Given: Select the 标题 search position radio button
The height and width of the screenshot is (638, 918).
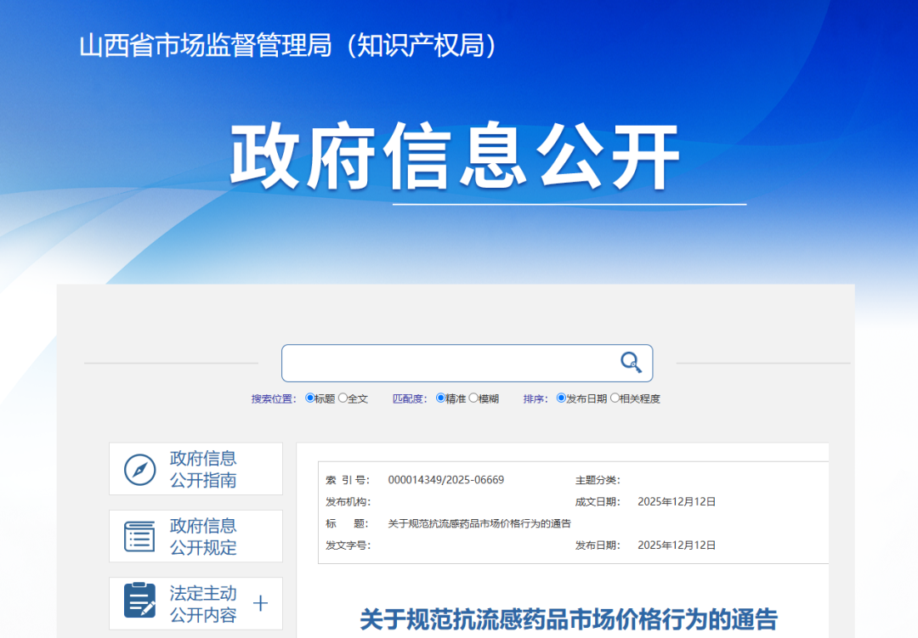Looking at the screenshot, I should coord(310,398).
